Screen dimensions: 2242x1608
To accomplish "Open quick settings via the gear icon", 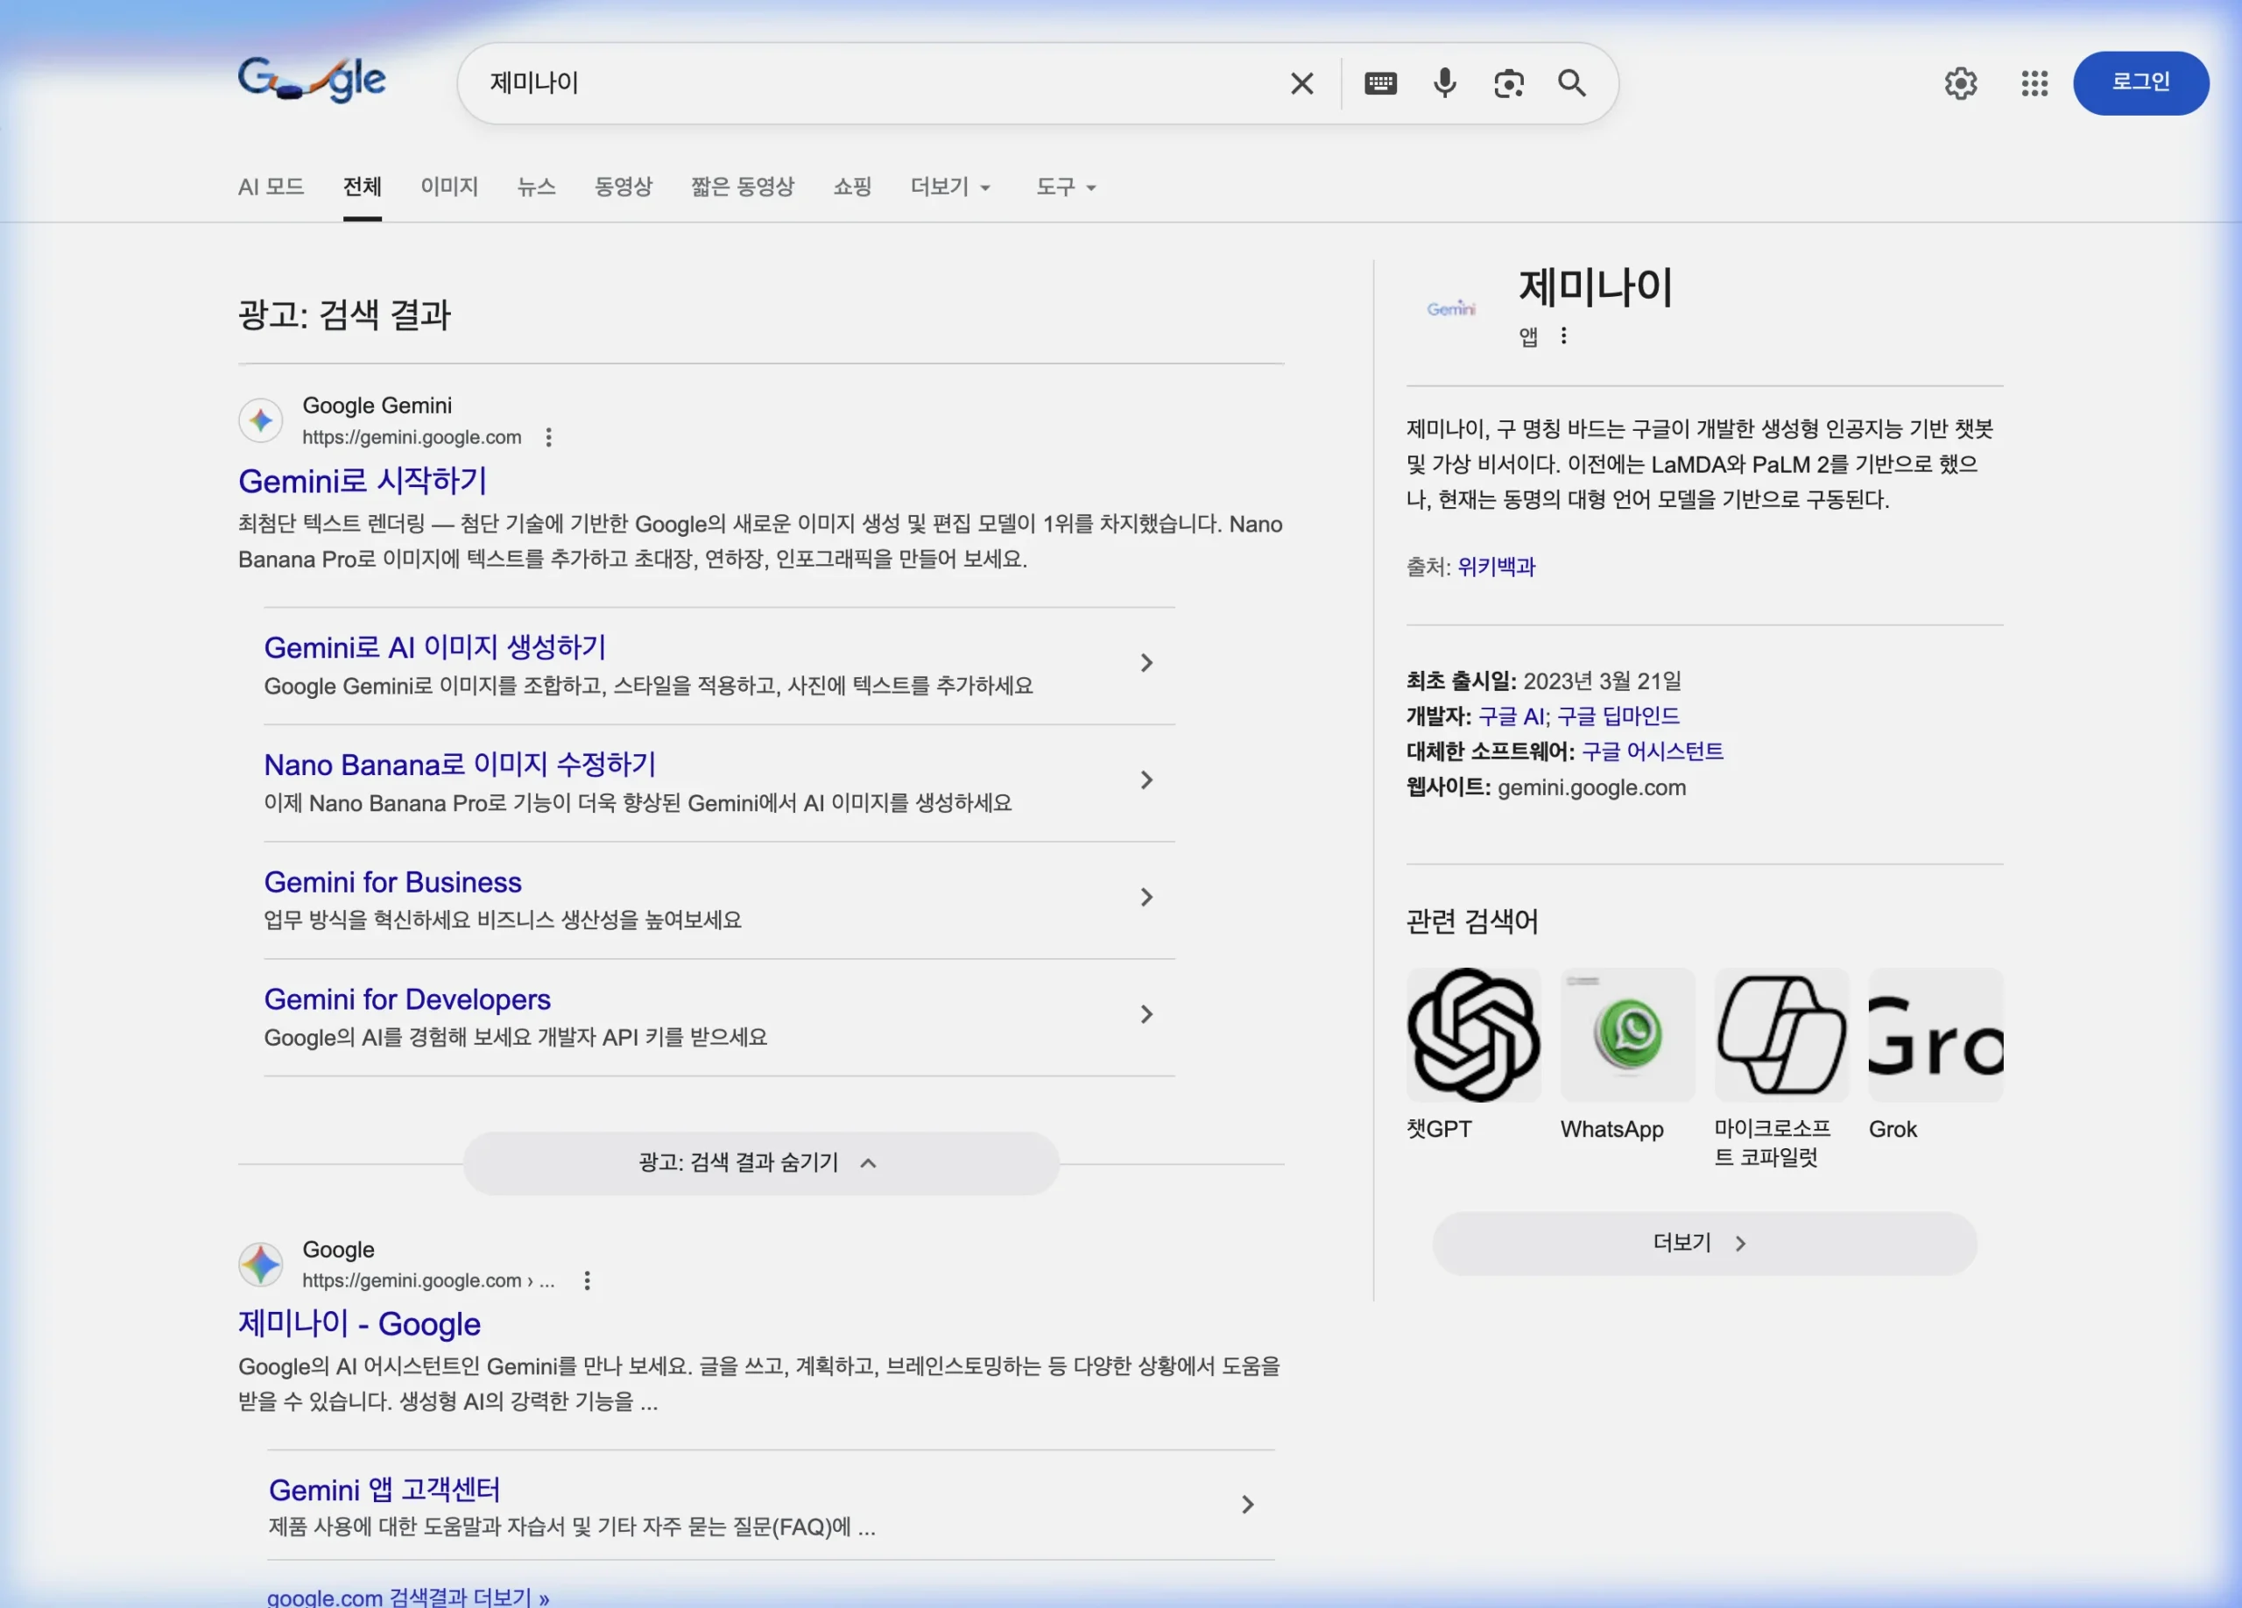I will click(1960, 83).
